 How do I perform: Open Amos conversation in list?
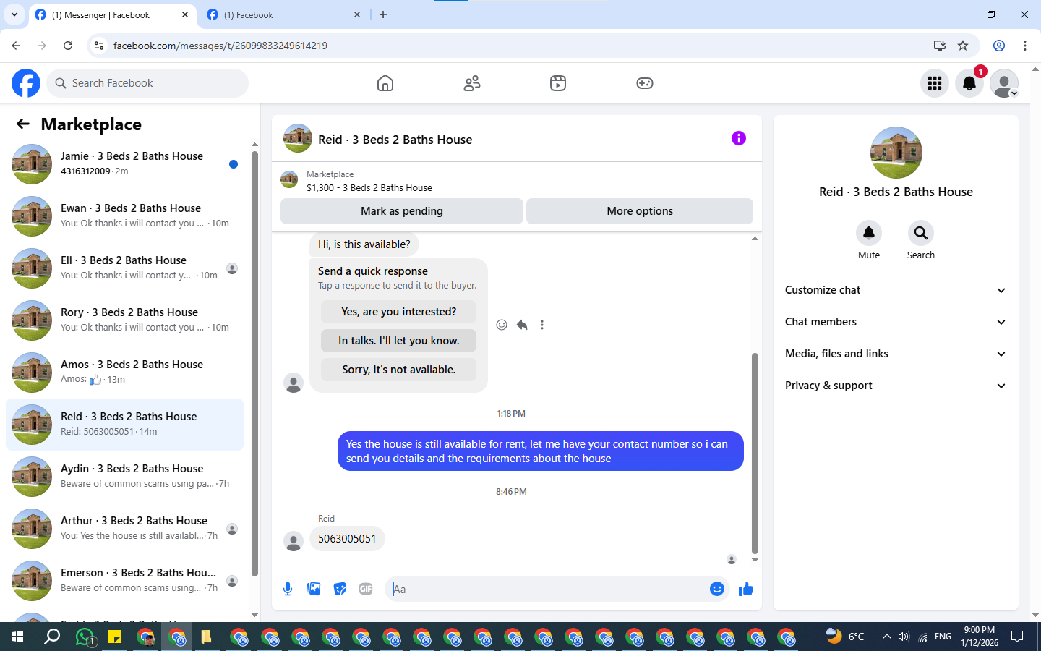pos(124,373)
